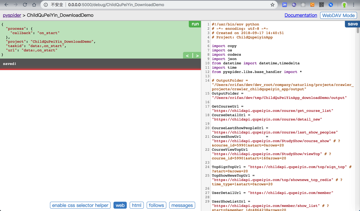Bookmark this page with star icon
The height and width of the screenshot is (211, 360).
coord(272,5)
